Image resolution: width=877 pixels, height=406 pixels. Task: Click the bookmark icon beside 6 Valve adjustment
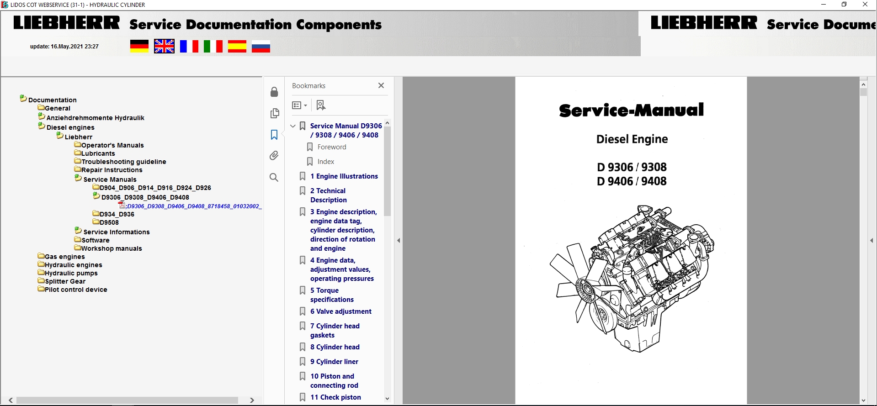tap(303, 311)
